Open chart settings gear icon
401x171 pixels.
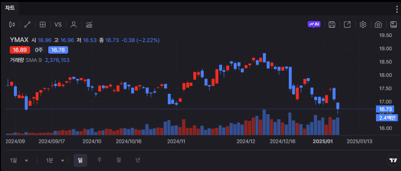coord(363,24)
